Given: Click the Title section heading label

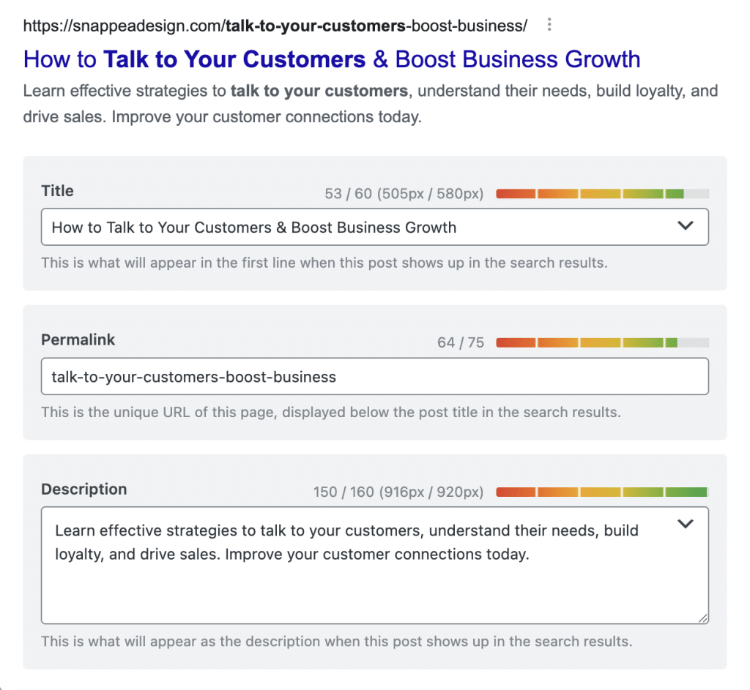Looking at the screenshot, I should click(x=57, y=191).
